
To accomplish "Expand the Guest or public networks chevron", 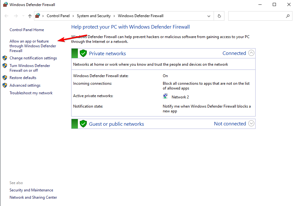I will (251, 123).
